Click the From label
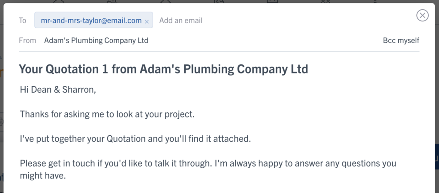The height and width of the screenshot is (193, 439). 27,41
